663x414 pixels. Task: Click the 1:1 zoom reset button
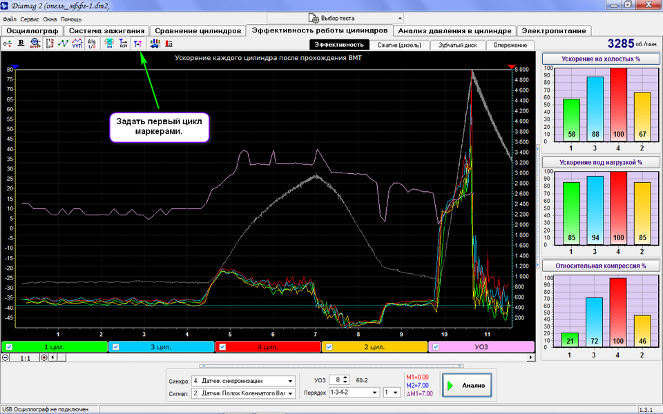[26, 358]
